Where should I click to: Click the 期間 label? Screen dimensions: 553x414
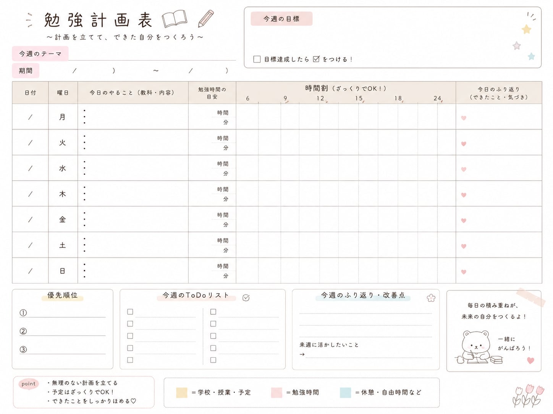pyautogui.click(x=26, y=71)
